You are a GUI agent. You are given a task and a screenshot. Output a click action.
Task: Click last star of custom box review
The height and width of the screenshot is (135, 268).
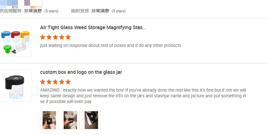(68, 82)
